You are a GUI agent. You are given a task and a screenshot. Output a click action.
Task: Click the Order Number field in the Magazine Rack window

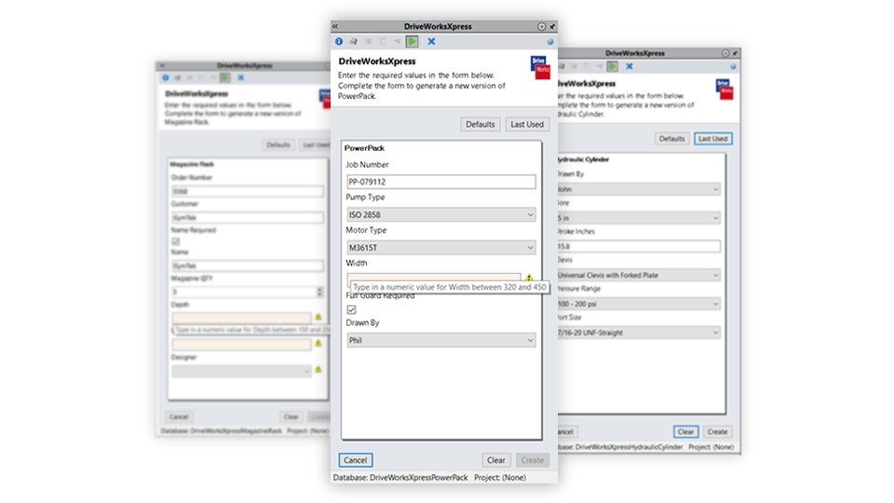coord(248,191)
